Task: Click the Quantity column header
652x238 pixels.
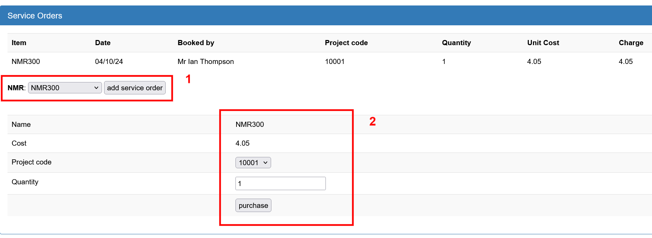Action: [456, 43]
